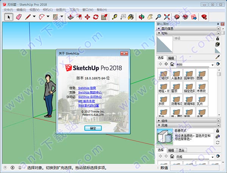Pick the Scale tool
Screen dimensions: 227x173
[104, 17]
